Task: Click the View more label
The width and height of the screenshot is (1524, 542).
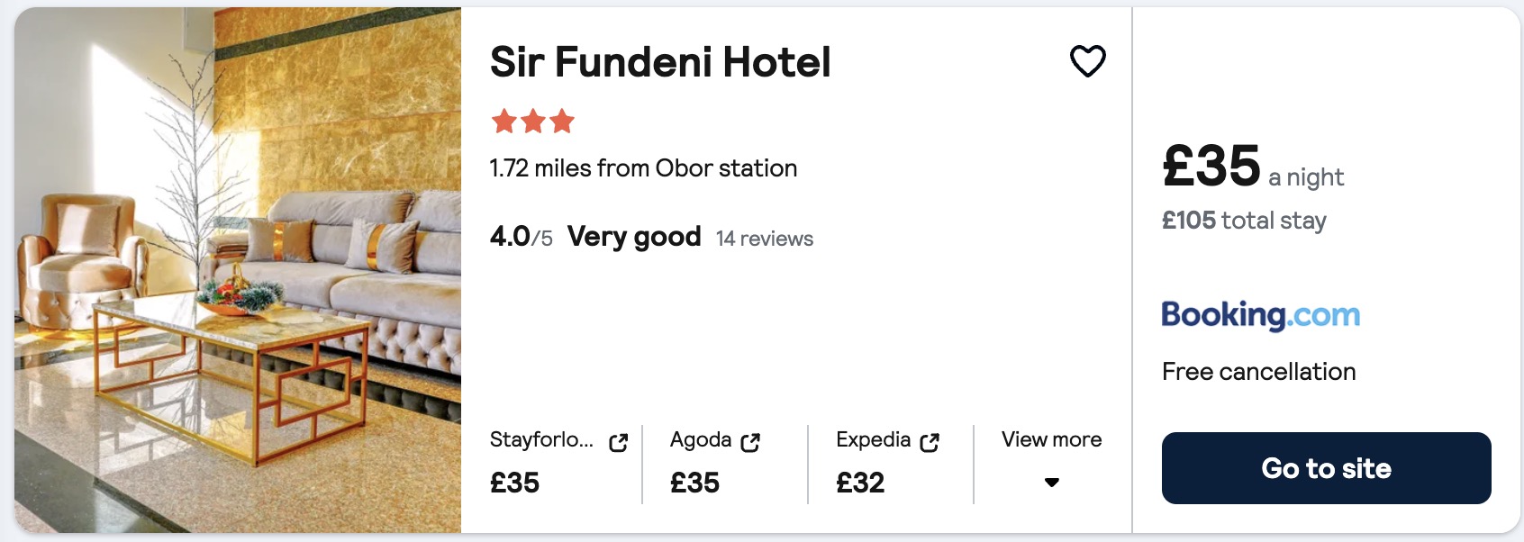Action: pos(1051,439)
